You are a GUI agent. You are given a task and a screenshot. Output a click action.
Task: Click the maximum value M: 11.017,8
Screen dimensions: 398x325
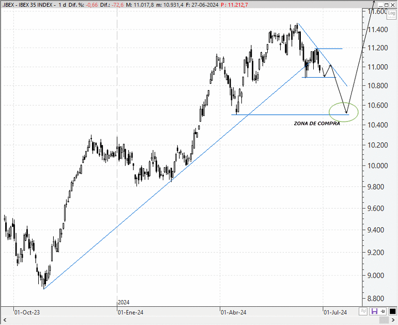pyautogui.click(x=140, y=5)
